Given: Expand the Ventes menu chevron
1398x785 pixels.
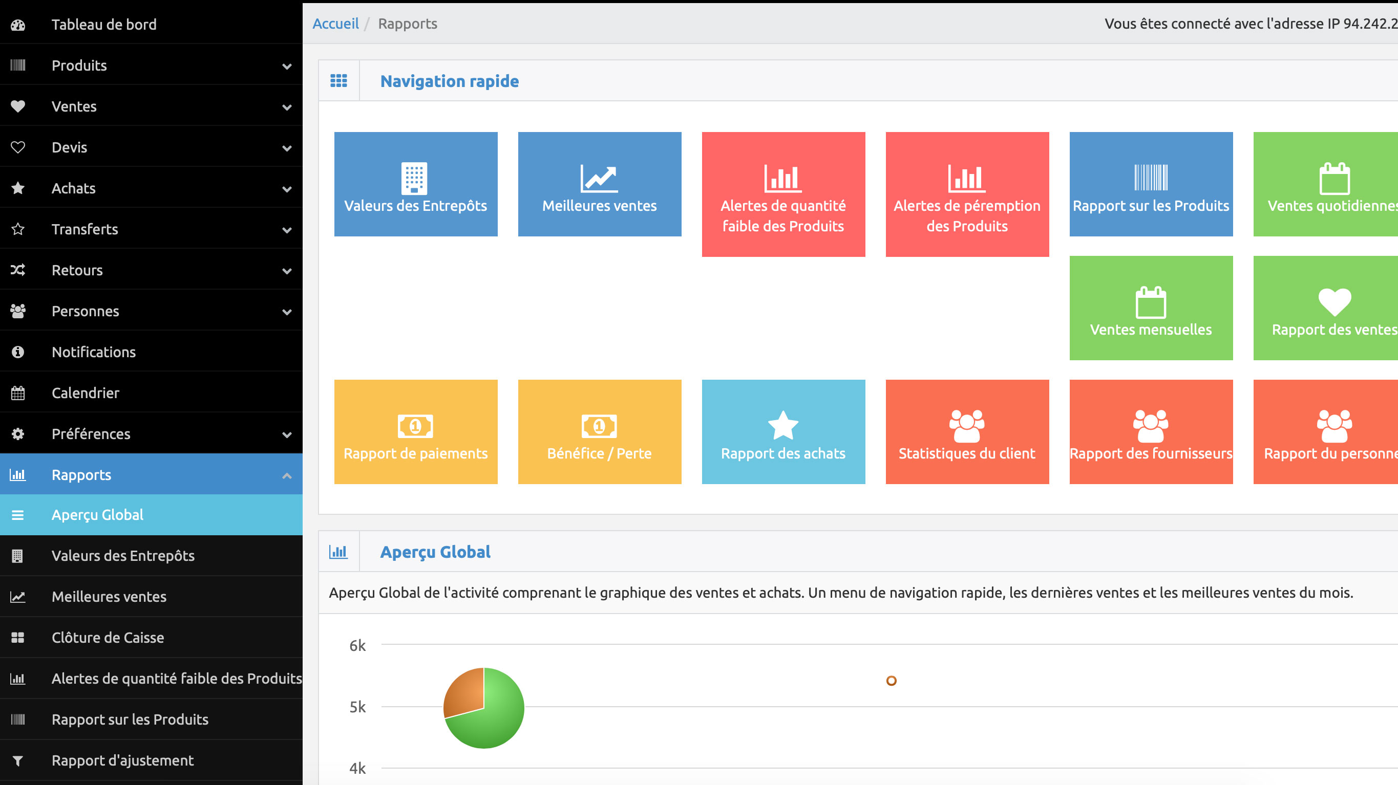Looking at the screenshot, I should click(287, 107).
